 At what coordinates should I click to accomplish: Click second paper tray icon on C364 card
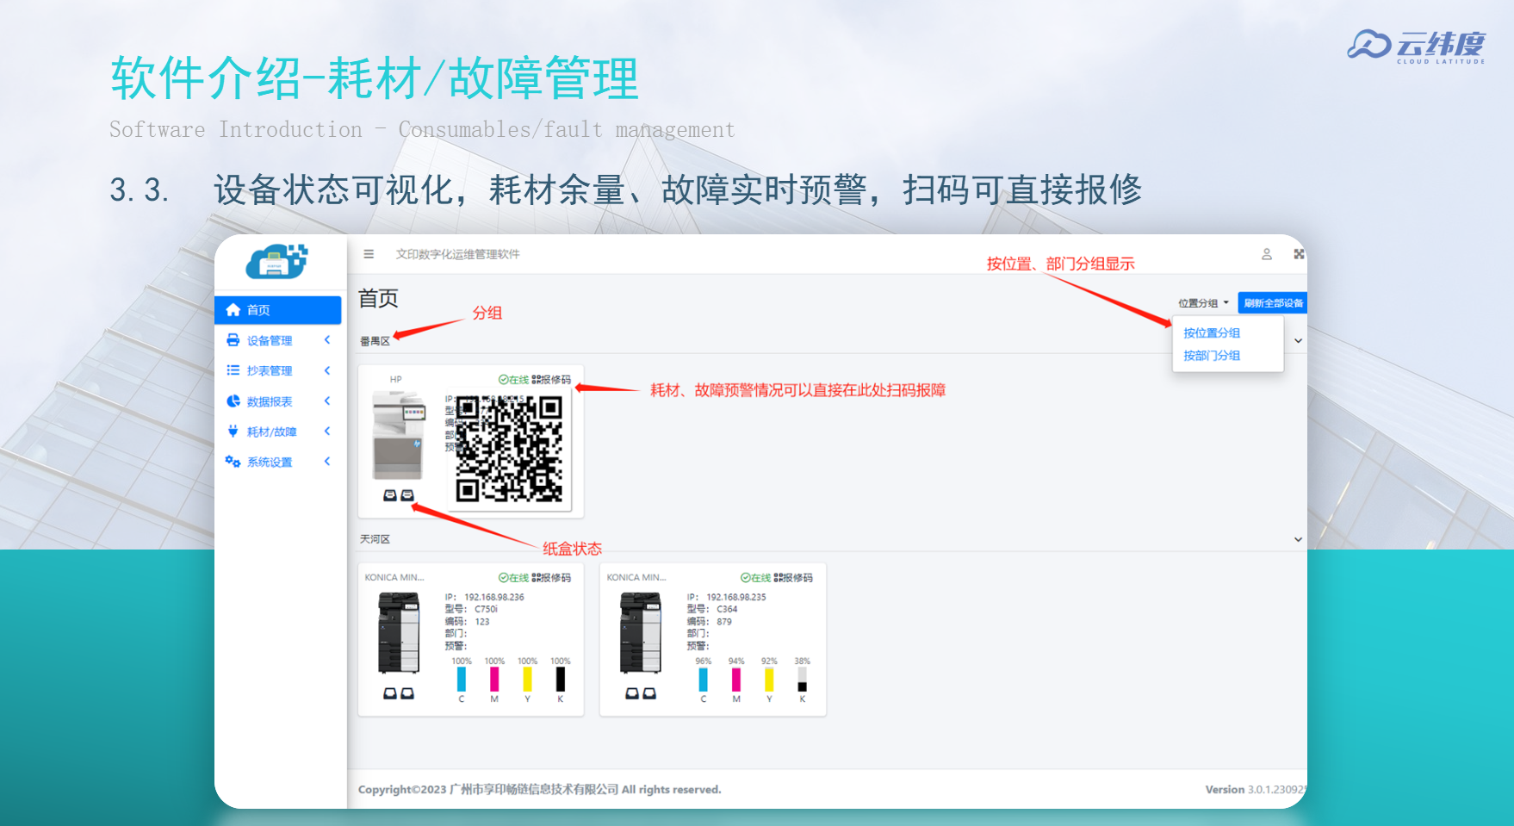click(x=649, y=693)
